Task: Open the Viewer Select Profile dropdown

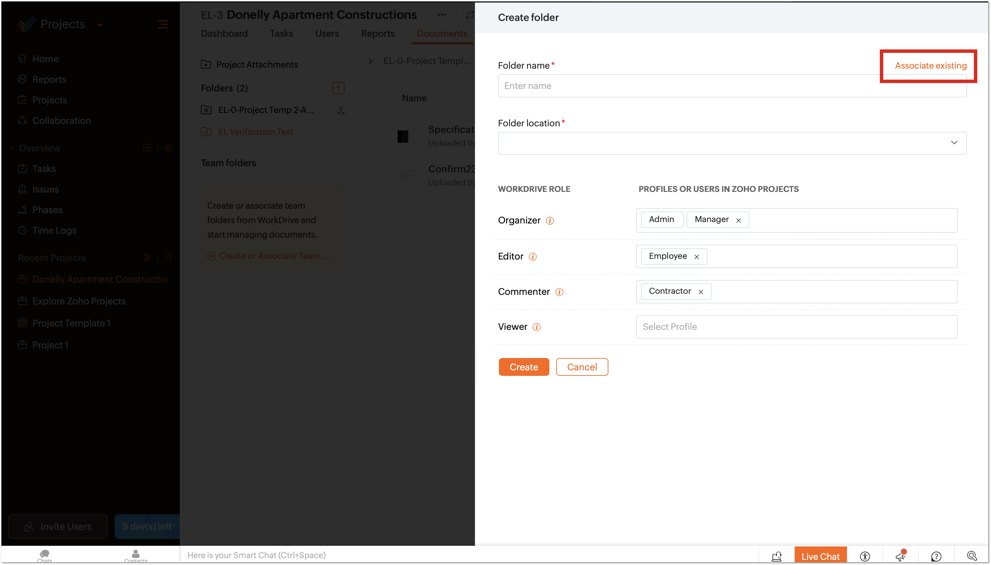Action: click(796, 327)
